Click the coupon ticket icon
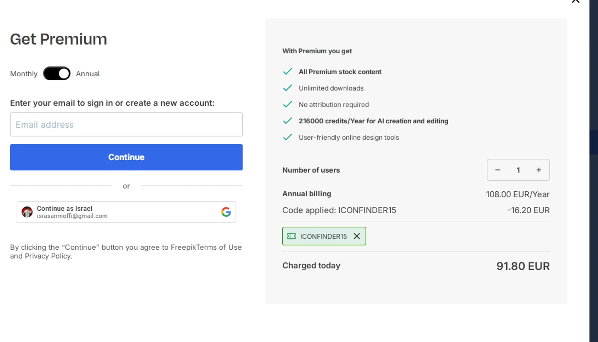 point(291,236)
